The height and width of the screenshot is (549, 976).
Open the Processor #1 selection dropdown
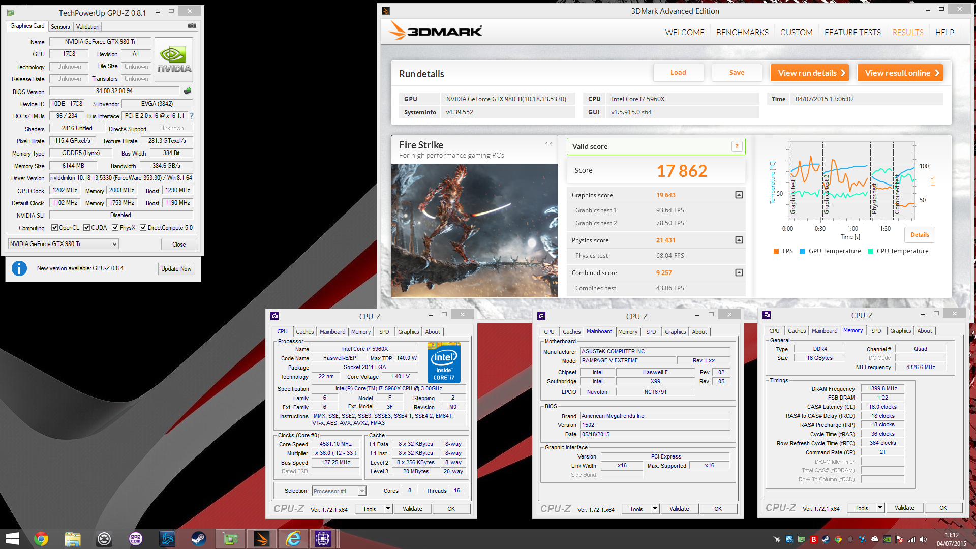pyautogui.click(x=339, y=491)
